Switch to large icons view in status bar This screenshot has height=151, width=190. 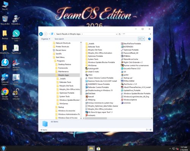tap(150, 129)
